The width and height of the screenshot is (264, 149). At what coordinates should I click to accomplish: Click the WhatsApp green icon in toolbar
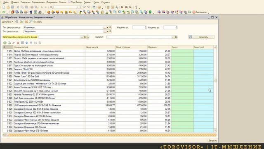(x=4, y=12)
